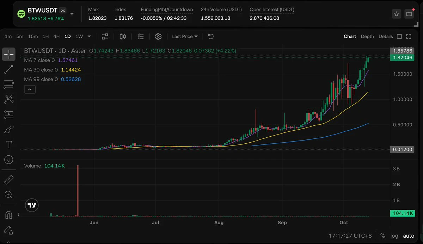Enter fullscreen chart mode

[x=409, y=36]
